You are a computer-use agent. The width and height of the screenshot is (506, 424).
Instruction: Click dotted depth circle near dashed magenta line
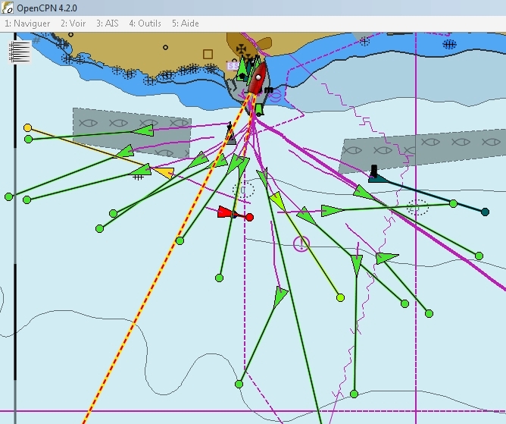tap(243, 190)
